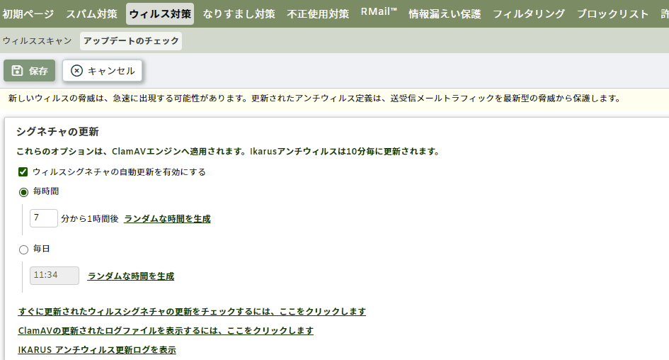Image resolution: width=669 pixels, height=360 pixels.
Task: Click the floppy disk save icon
Action: [18, 71]
